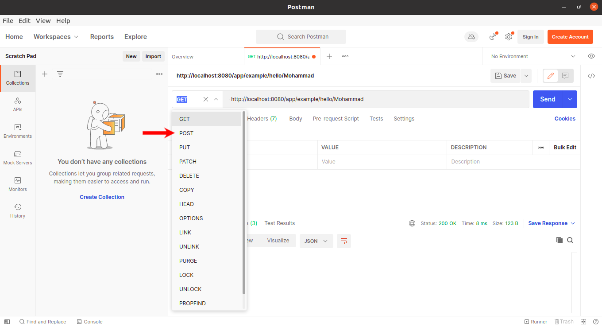
Task: Open the Test Results response tab
Action: pos(279,223)
